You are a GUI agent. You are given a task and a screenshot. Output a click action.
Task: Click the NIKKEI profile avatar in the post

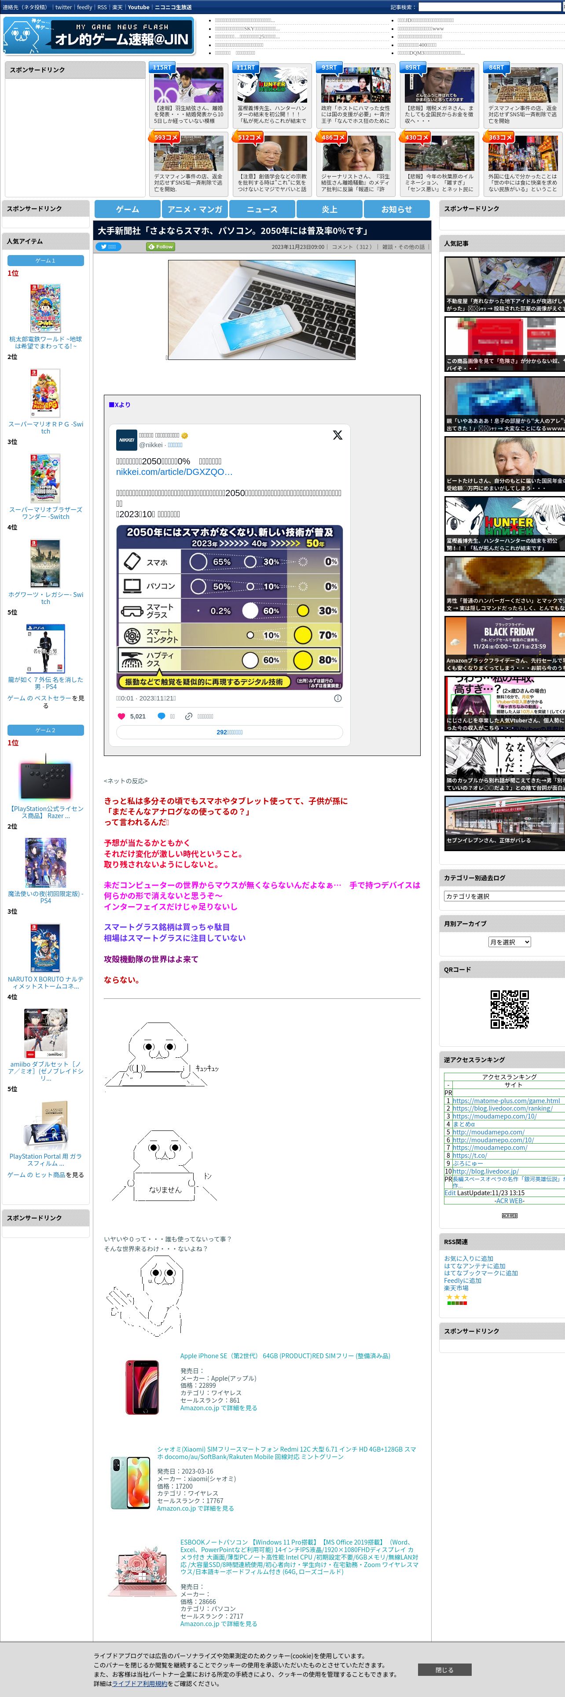[126, 439]
